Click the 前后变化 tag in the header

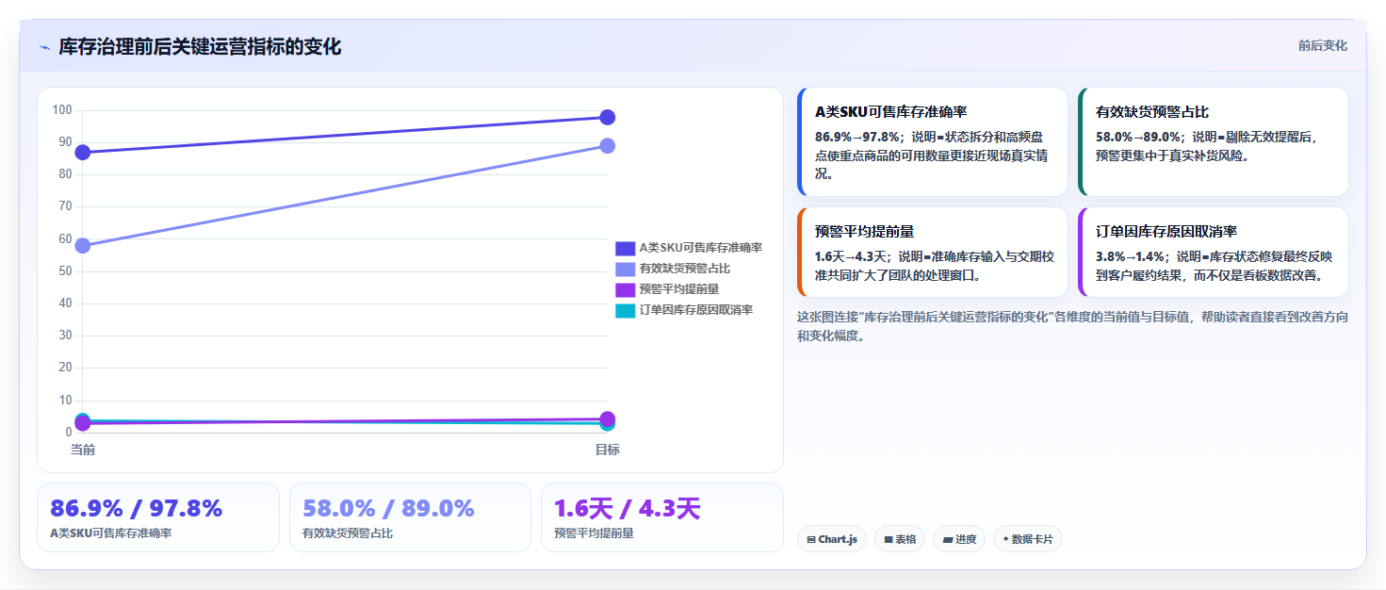coord(1322,45)
